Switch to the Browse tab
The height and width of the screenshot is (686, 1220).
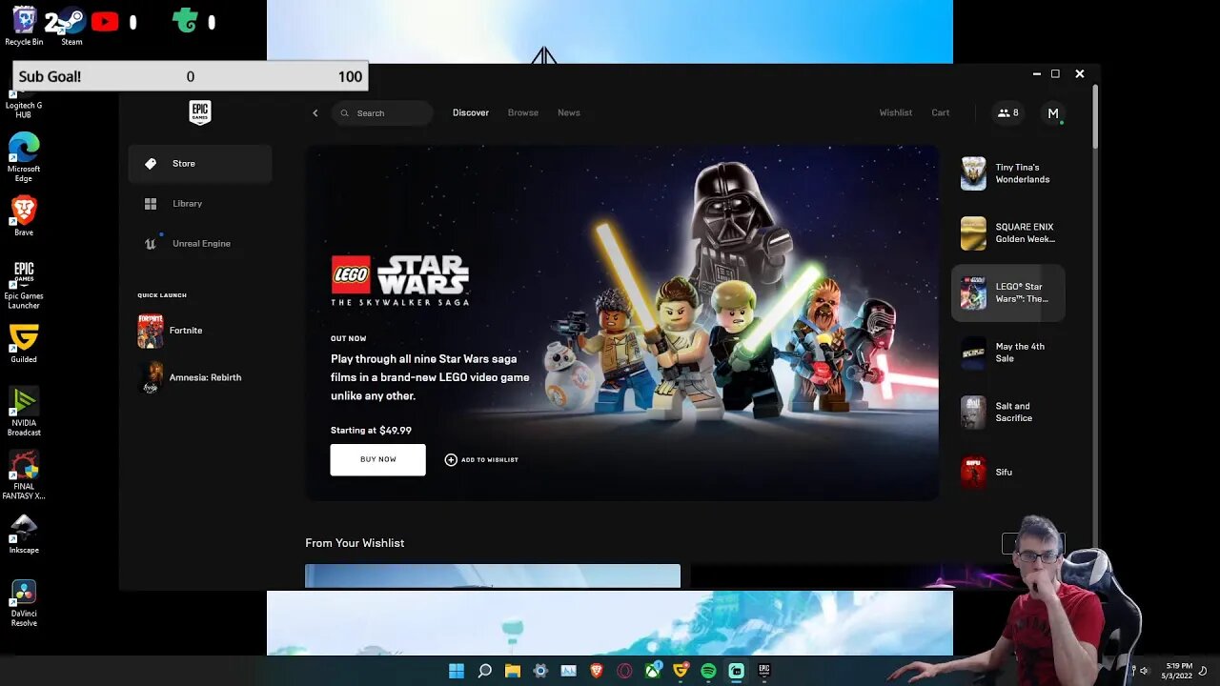coord(523,112)
